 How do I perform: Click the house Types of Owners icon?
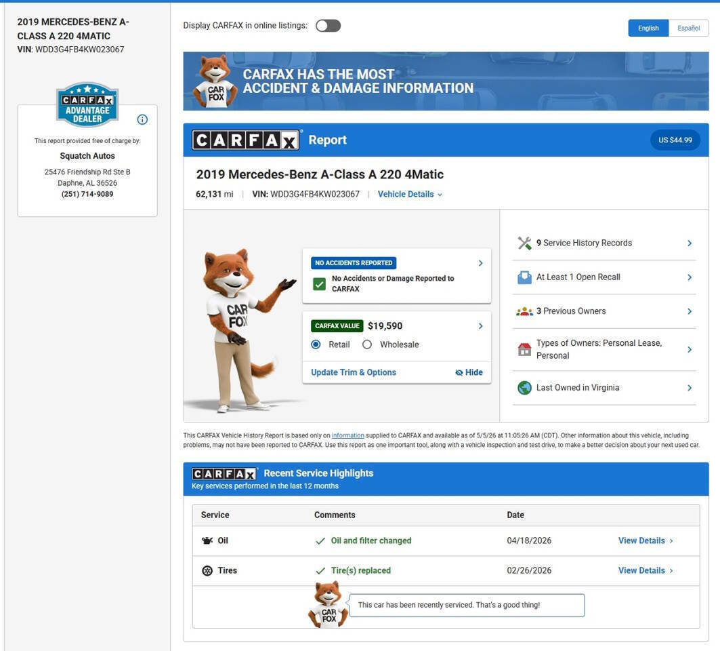[524, 349]
